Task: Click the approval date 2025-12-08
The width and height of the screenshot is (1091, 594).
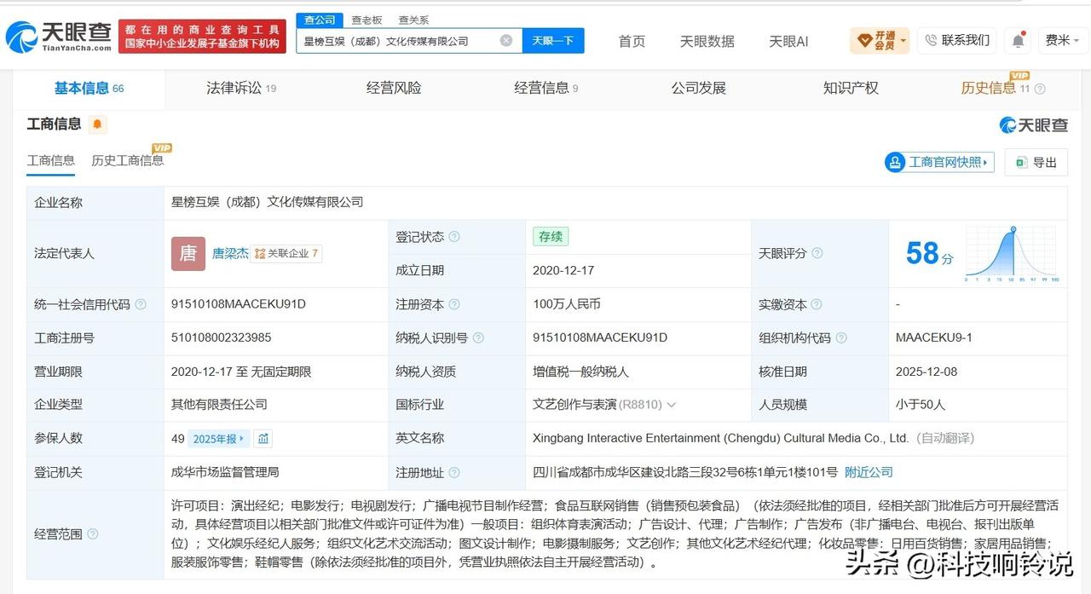Action: coord(927,372)
